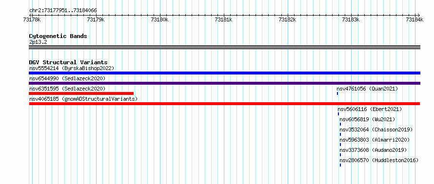Click the 73184k ruler label
434x184 pixels.
click(414, 19)
